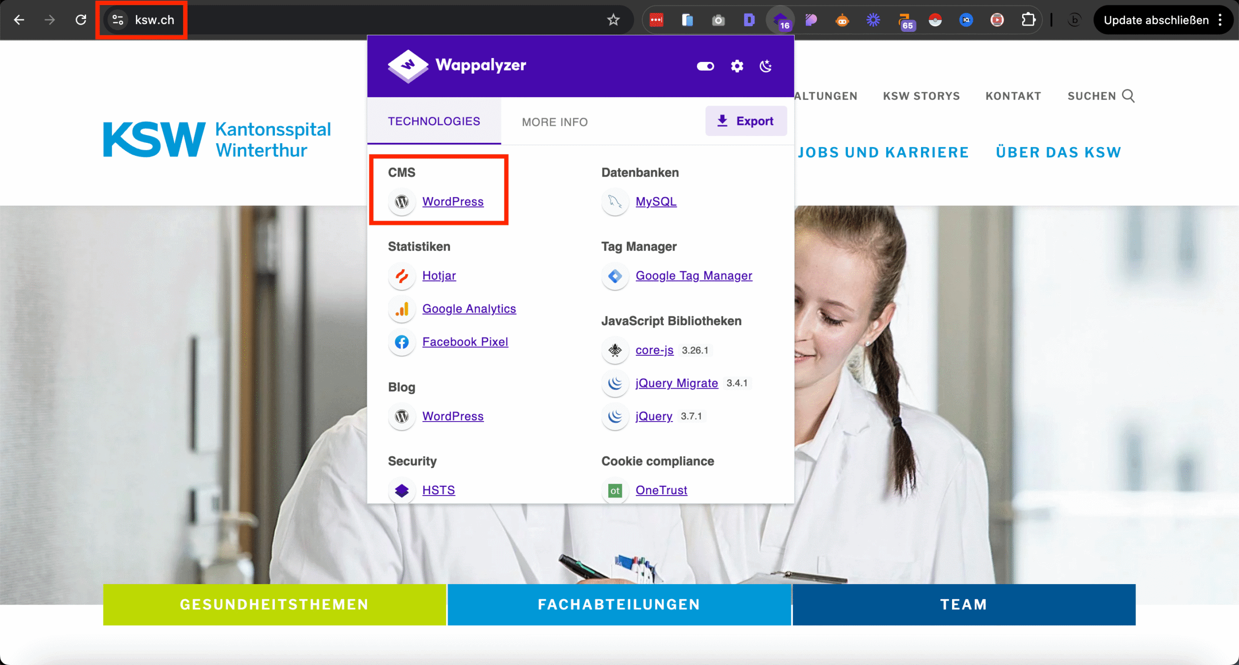This screenshot has width=1239, height=665.
Task: Open the Google Analytics link
Action: (469, 309)
